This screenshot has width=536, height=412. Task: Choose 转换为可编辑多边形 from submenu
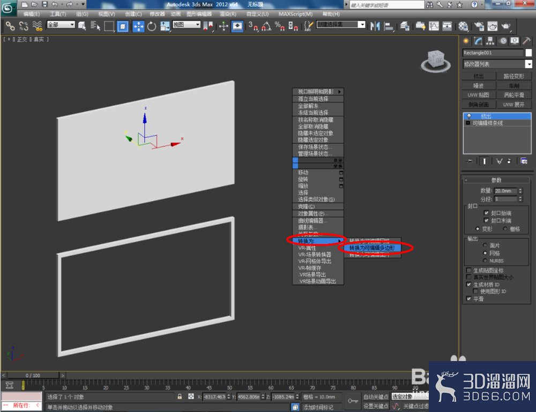coord(373,248)
